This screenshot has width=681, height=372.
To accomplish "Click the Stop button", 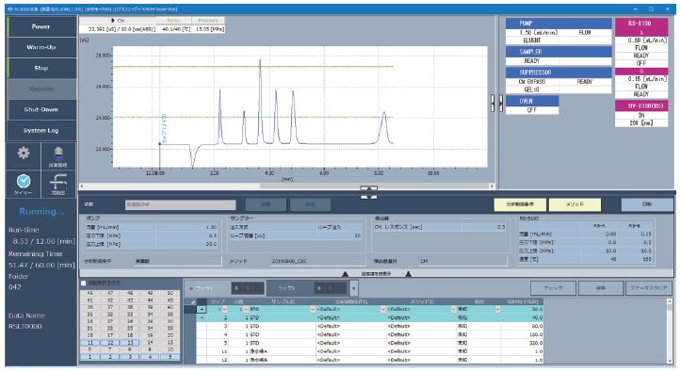I will (41, 68).
